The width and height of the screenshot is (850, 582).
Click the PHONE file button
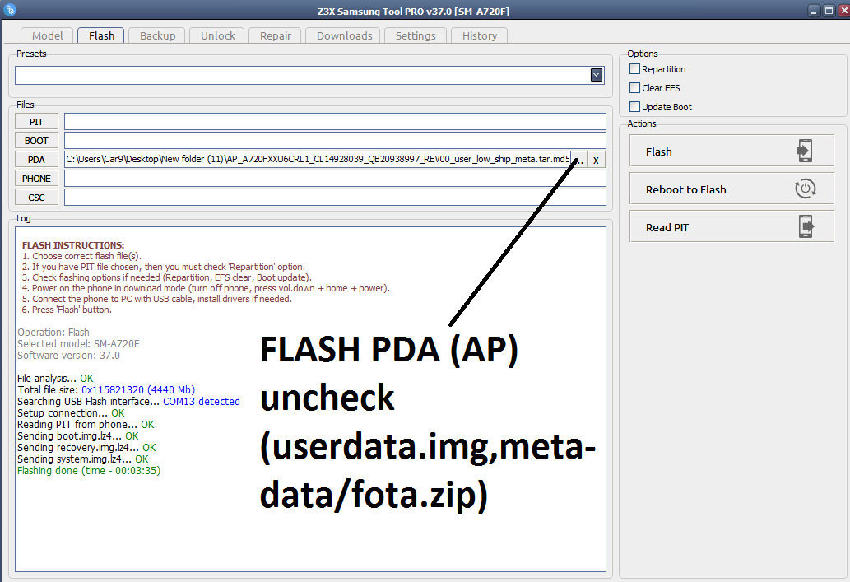36,179
